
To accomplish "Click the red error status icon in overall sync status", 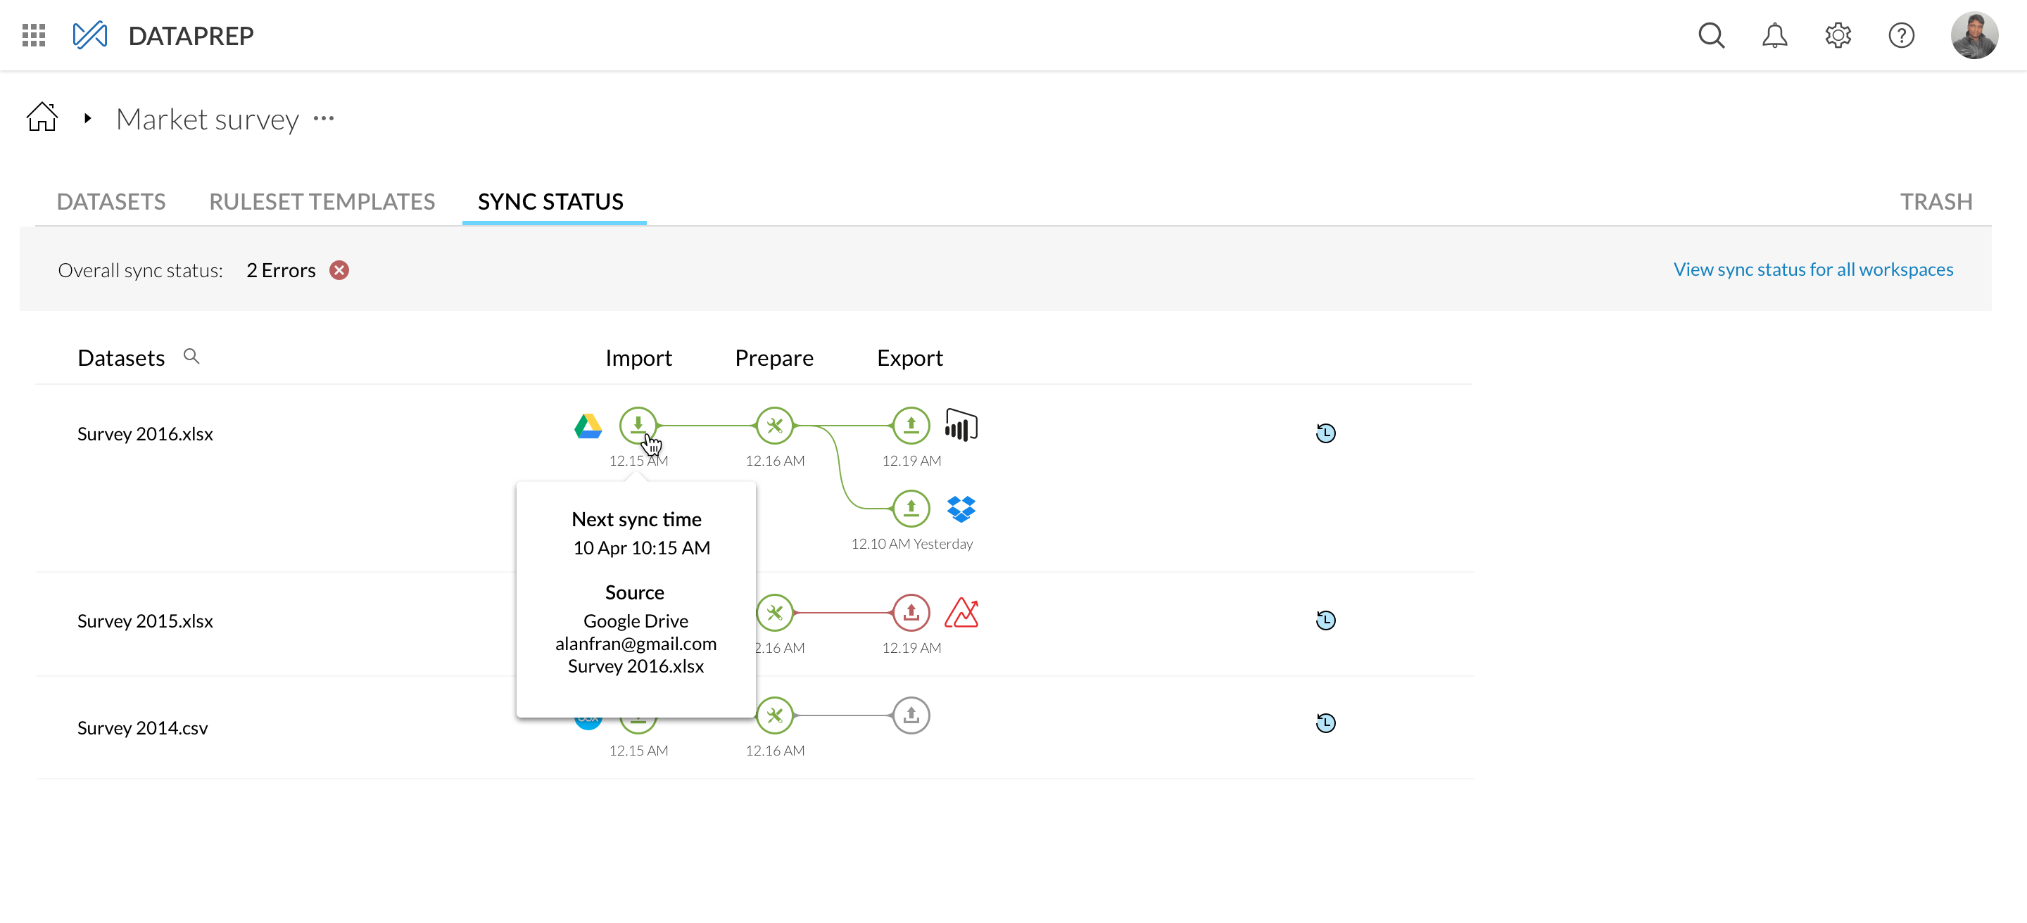I will tap(340, 270).
